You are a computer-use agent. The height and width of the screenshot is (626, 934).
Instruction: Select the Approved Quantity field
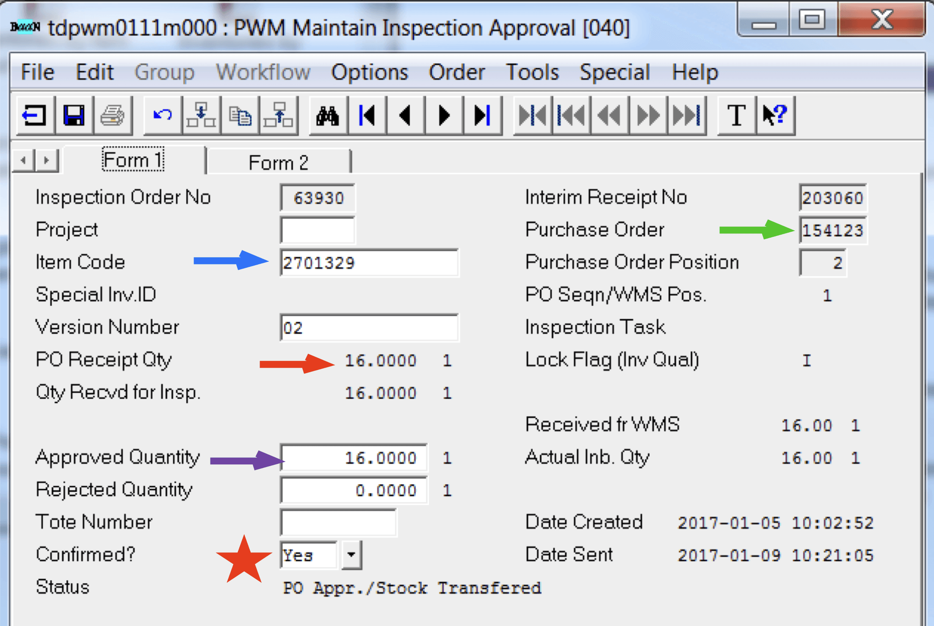tap(354, 457)
